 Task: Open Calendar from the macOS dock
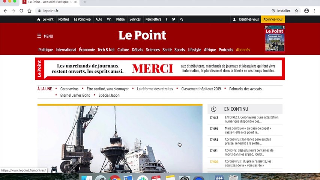click(156, 177)
